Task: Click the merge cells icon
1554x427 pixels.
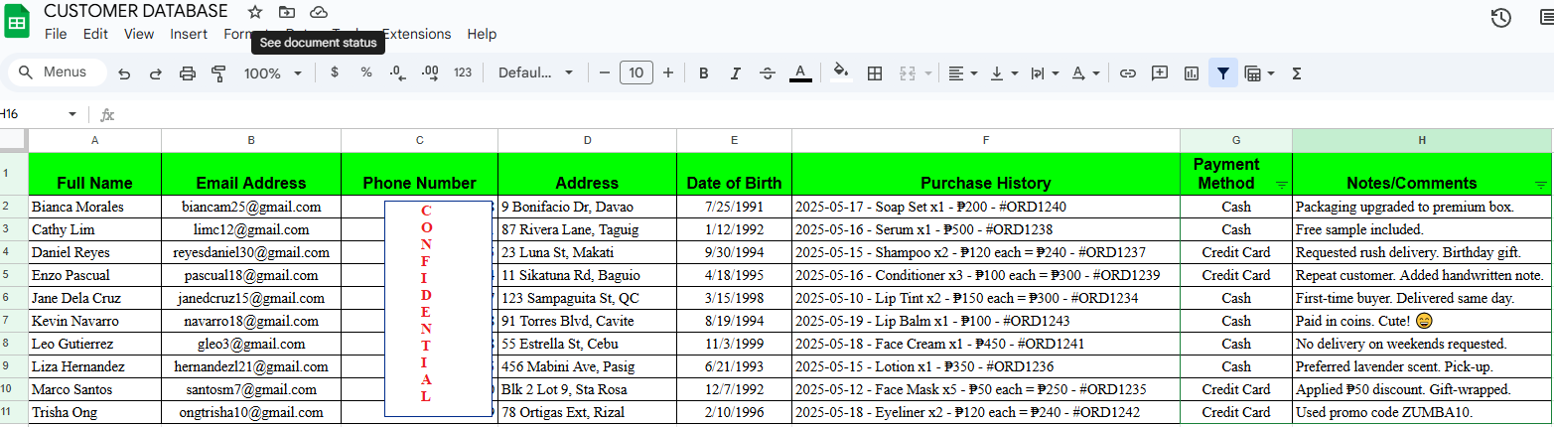Action: [x=907, y=73]
